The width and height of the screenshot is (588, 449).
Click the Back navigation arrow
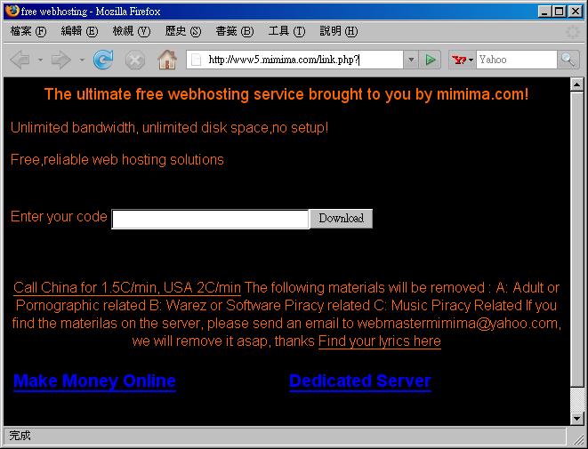click(x=20, y=60)
